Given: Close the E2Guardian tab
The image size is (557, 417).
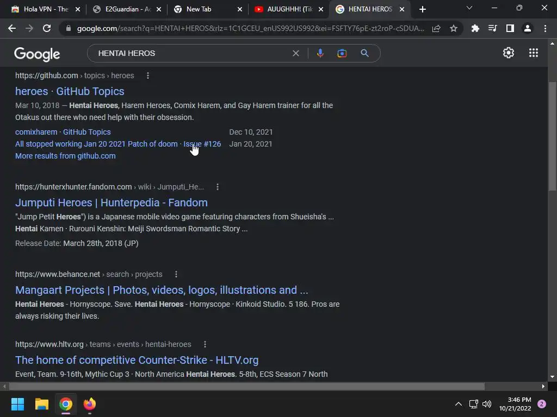Looking at the screenshot, I should point(159,9).
